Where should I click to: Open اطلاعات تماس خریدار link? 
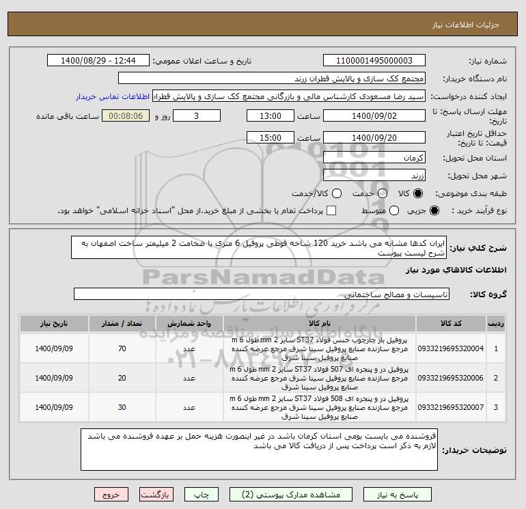pyautogui.click(x=113, y=96)
